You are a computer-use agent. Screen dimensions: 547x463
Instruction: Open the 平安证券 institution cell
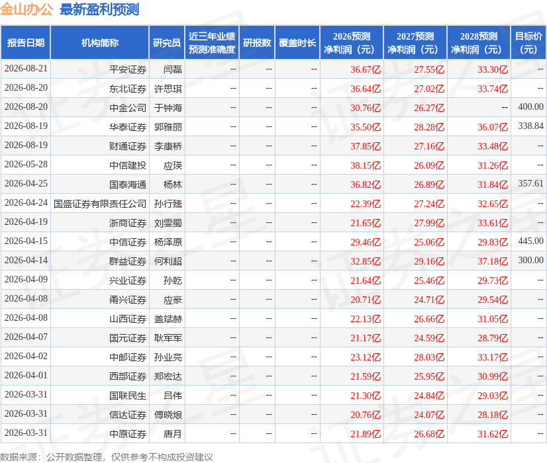pyautogui.click(x=128, y=69)
